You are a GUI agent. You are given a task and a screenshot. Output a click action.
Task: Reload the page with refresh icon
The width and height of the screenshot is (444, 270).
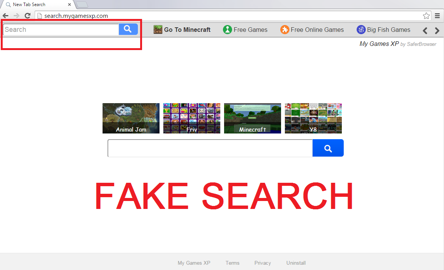coord(27,16)
